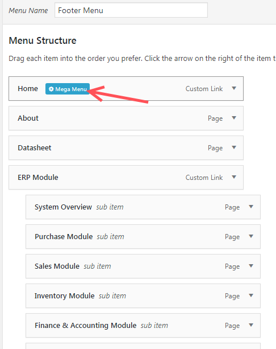
Task: Expand System Overview sub item arrow
Action: (251, 207)
